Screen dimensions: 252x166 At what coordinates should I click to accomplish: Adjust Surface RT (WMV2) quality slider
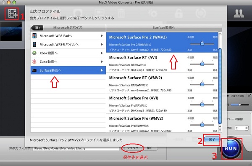[x=202, y=84]
